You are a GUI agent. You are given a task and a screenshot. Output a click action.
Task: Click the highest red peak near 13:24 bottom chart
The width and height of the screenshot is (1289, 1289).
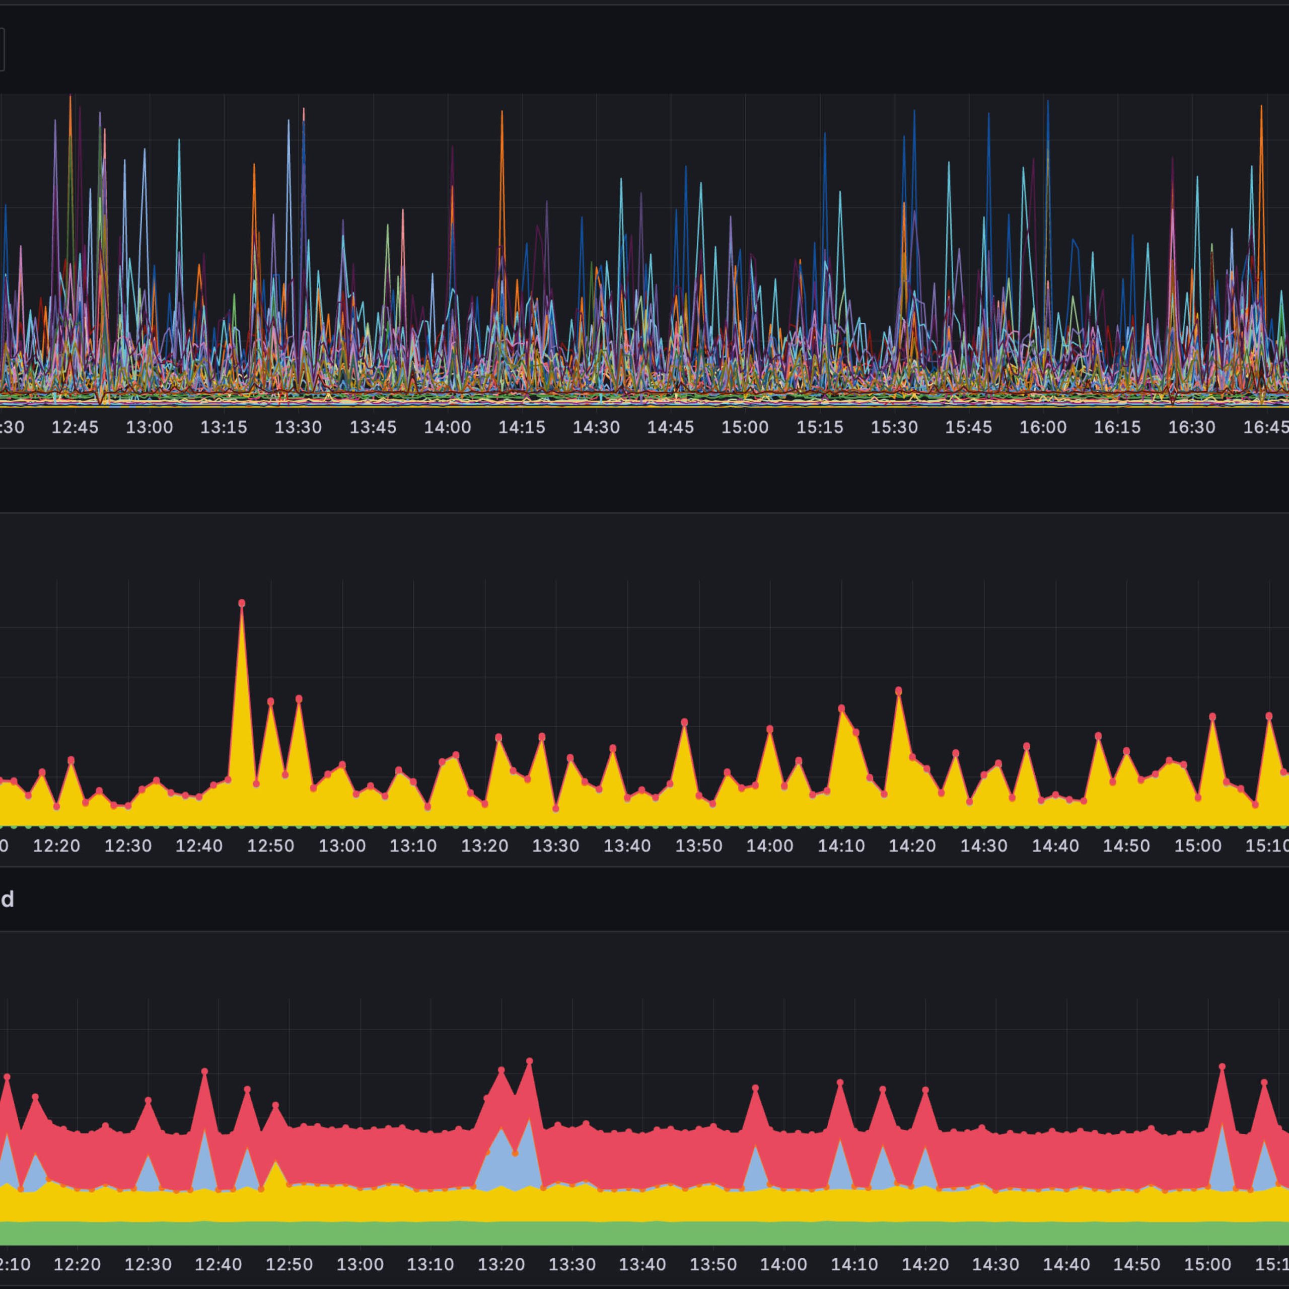click(529, 1061)
